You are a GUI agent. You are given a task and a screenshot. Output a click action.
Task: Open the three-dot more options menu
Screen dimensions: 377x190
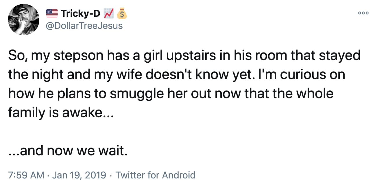[363, 13]
